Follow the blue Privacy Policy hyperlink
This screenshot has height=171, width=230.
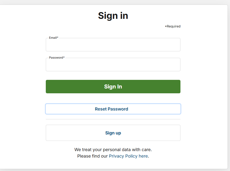pos(128,156)
